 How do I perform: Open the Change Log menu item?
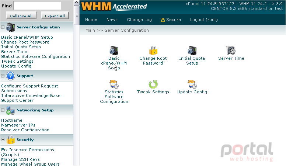tap(139, 20)
